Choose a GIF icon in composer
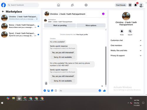The height and width of the screenshot is (110, 147). [x=56, y=91]
